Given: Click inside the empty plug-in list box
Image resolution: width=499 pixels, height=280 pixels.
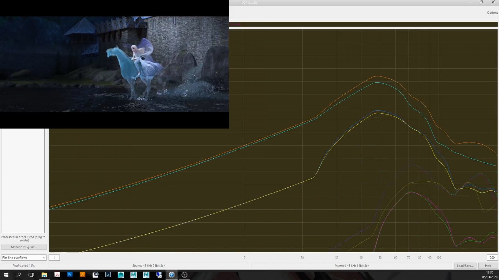Looking at the screenshot, I should coord(23,180).
